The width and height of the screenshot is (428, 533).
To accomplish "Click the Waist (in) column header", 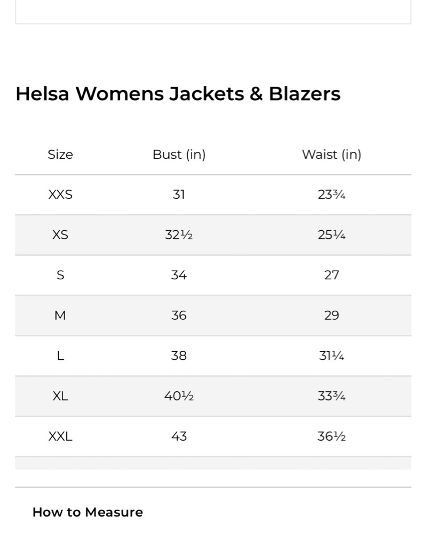I will pyautogui.click(x=331, y=155).
